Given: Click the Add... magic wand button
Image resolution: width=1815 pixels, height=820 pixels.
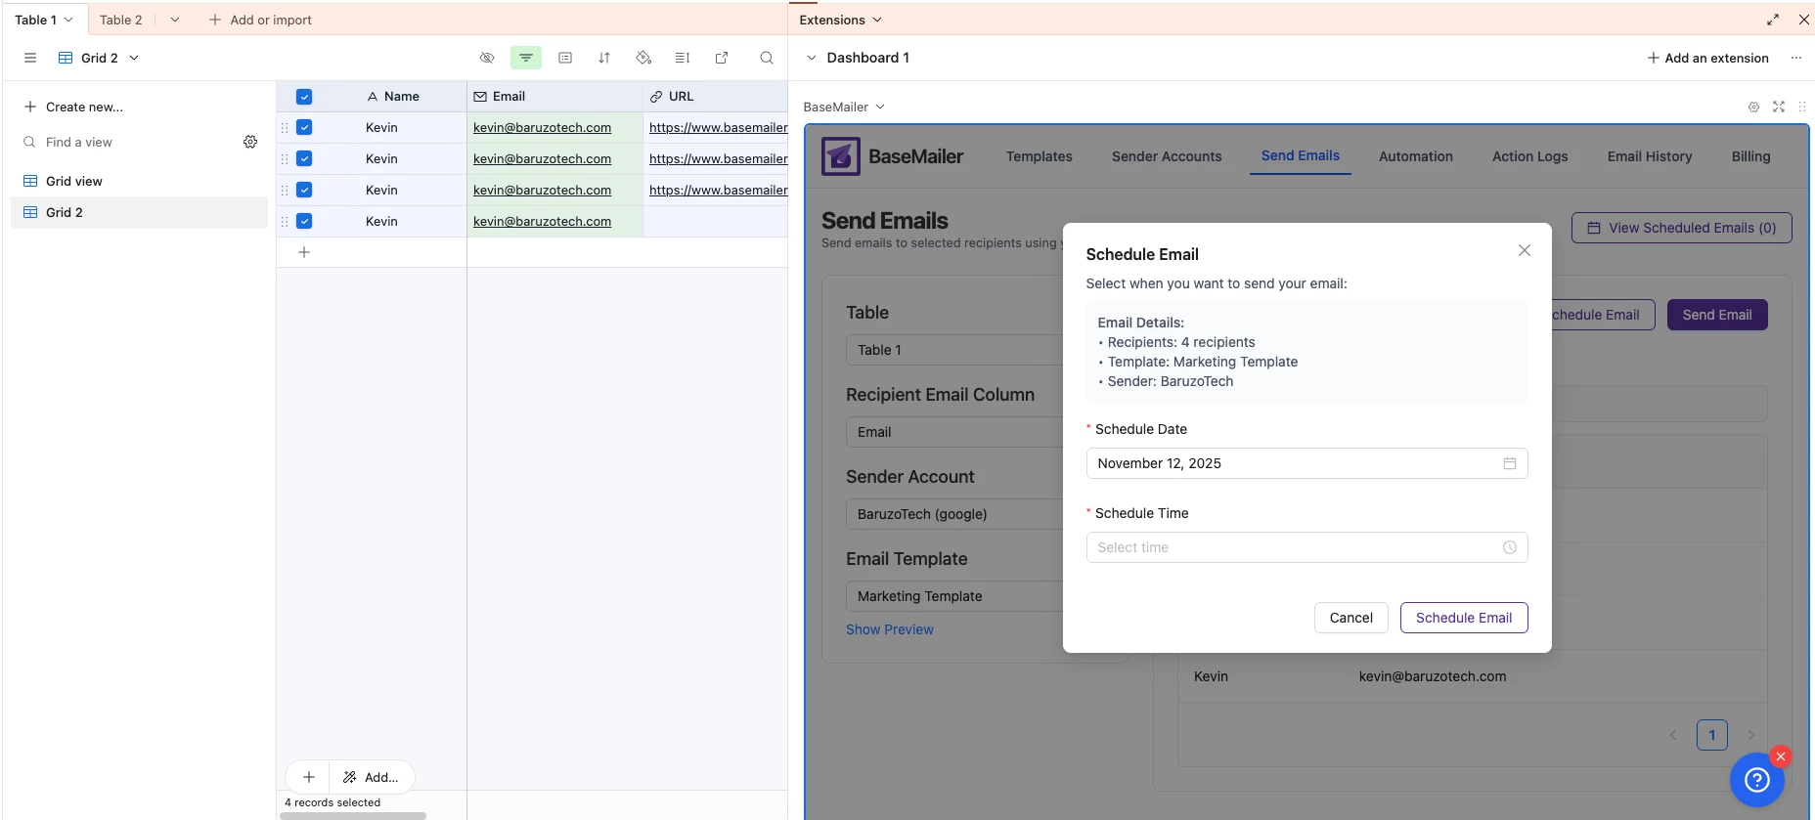Looking at the screenshot, I should [371, 777].
